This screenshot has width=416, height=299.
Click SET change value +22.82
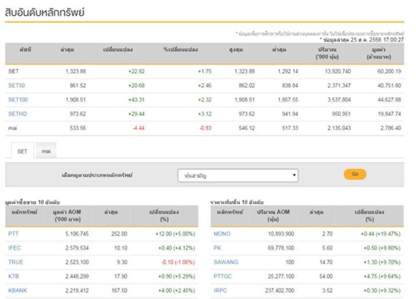tap(136, 72)
